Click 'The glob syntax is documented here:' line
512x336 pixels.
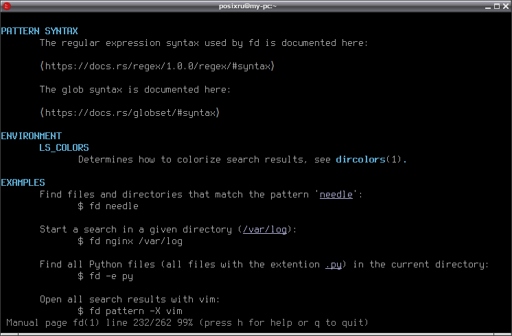tap(135, 90)
